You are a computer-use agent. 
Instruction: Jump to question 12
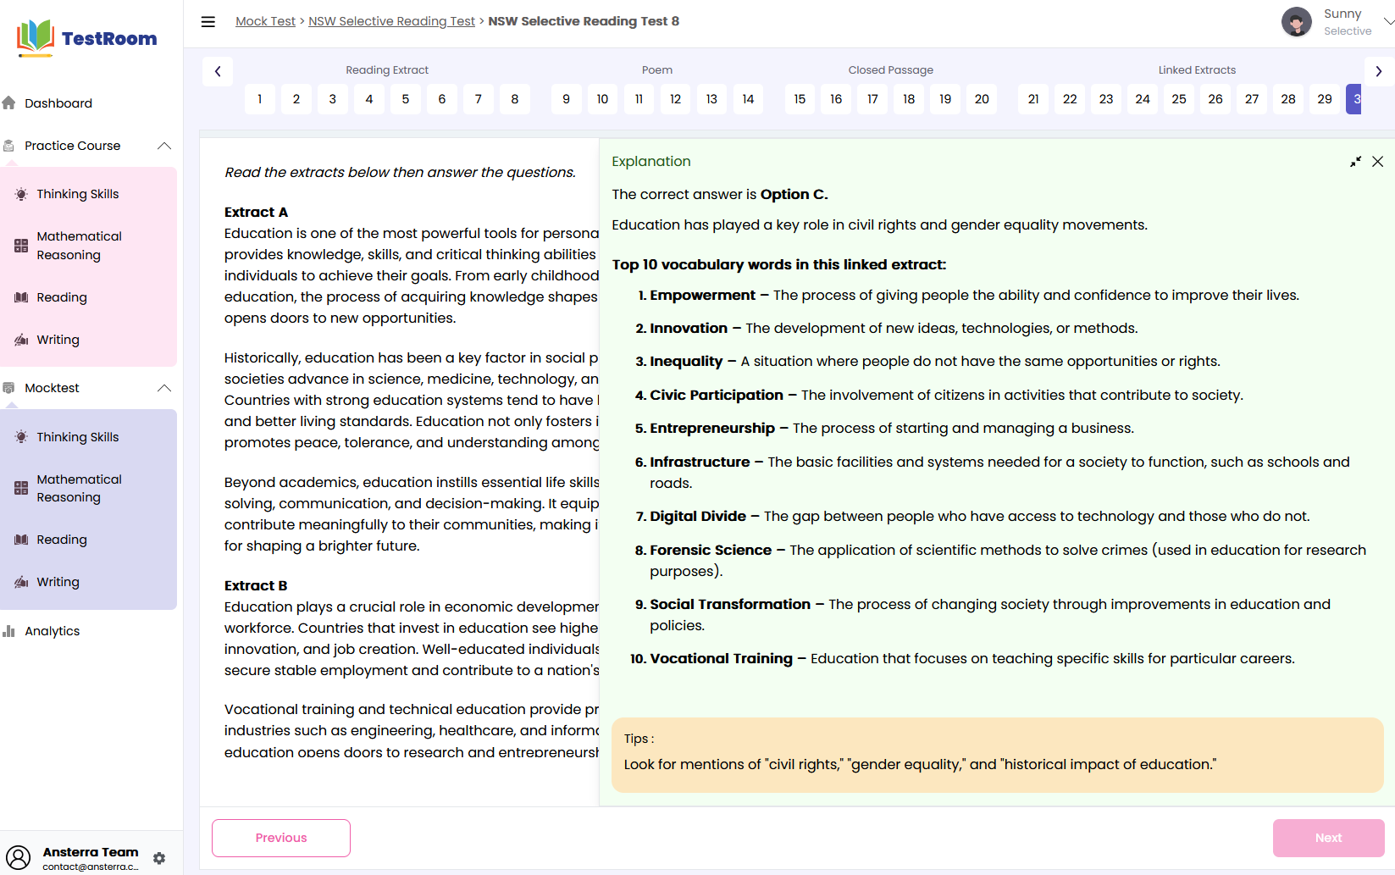click(x=675, y=99)
